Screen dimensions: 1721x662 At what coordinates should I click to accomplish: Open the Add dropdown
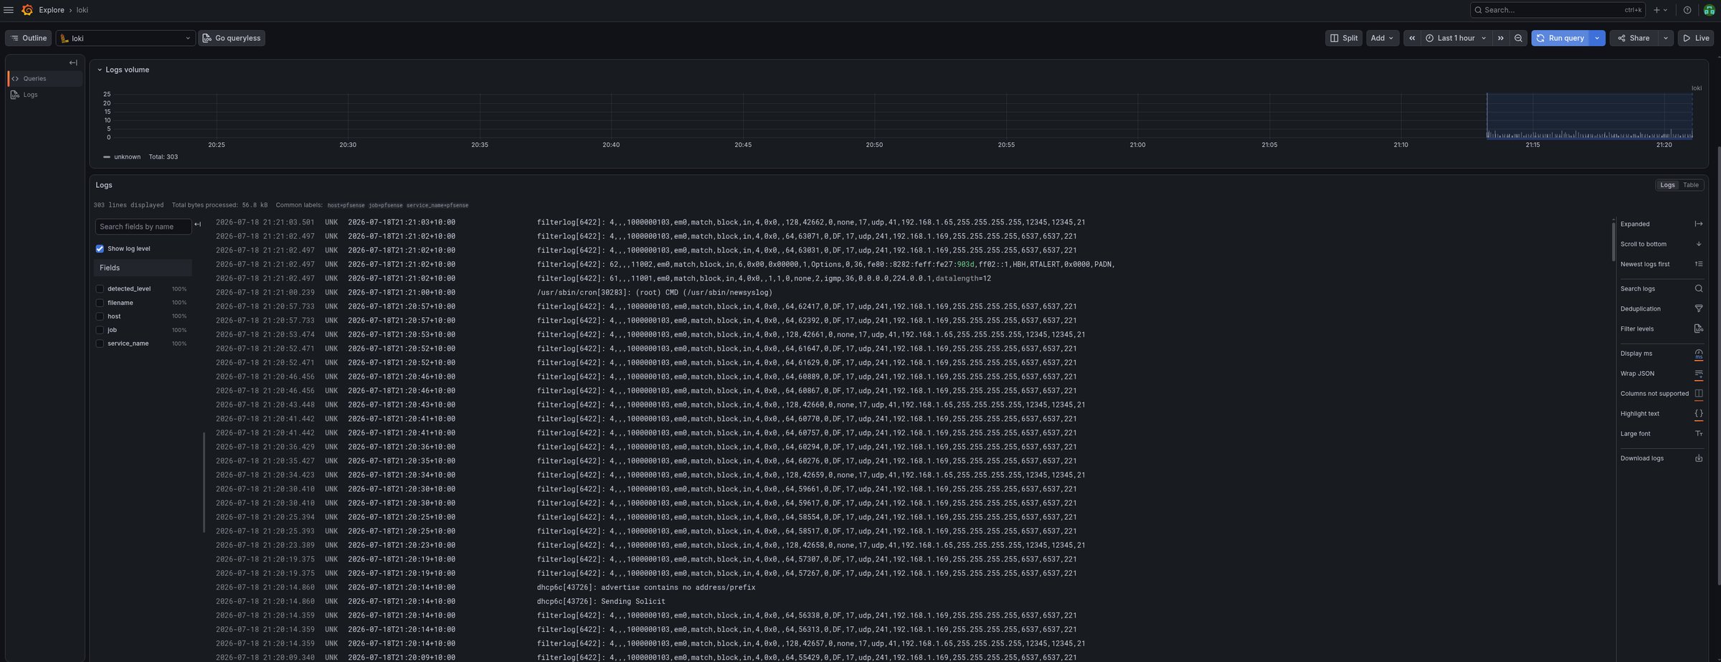[x=1382, y=38]
